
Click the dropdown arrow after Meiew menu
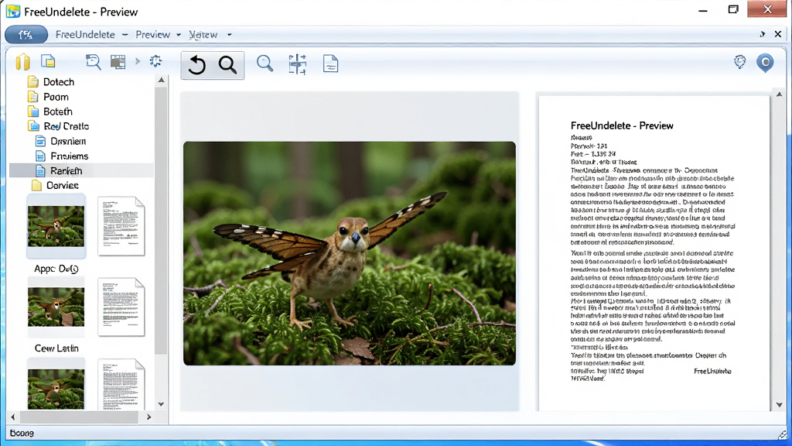click(229, 35)
